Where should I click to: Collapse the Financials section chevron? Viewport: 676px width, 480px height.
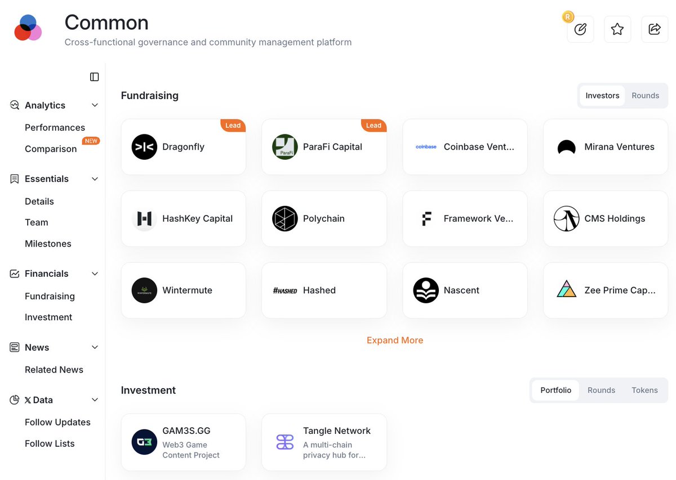pyautogui.click(x=95, y=273)
